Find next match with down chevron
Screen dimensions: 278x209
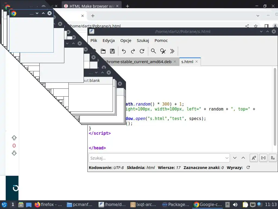point(235,158)
